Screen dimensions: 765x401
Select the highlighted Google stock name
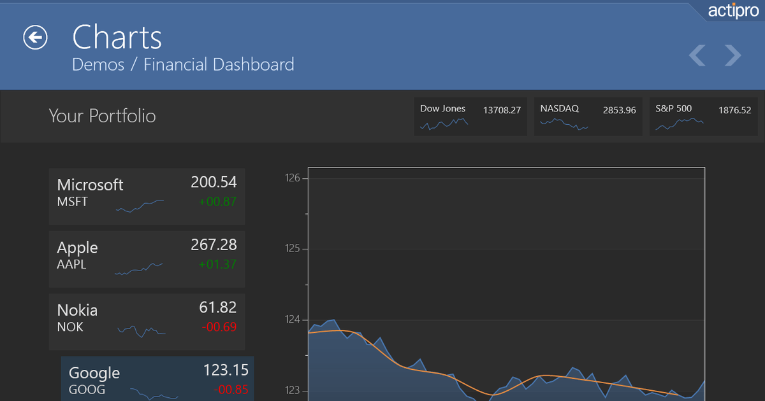coord(94,372)
